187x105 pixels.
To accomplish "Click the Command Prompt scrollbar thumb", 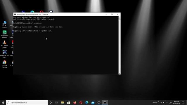I will click(x=120, y=20).
